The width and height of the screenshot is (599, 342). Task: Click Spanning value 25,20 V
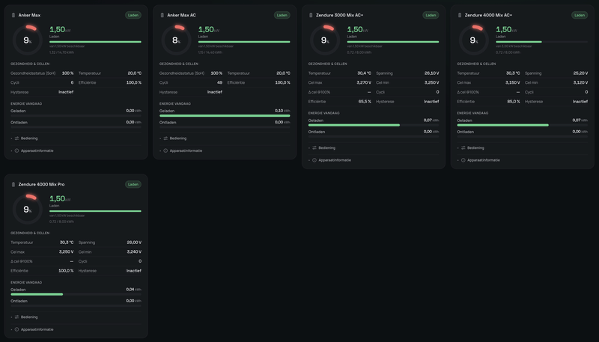click(x=580, y=73)
